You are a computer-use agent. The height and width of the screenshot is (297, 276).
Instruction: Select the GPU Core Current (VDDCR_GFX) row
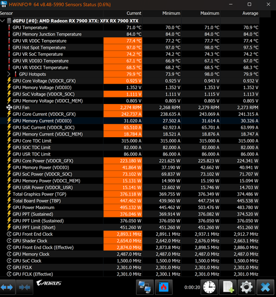(129, 114)
